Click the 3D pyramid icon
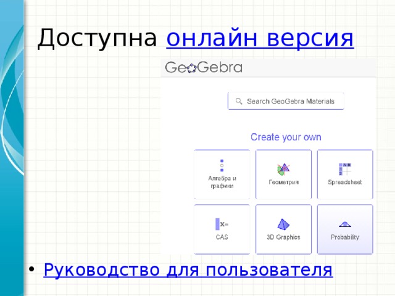Image resolution: width=395 pixels, height=296 pixels. 283,224
